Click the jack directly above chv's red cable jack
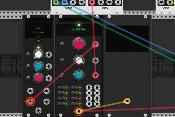Viewport: 175px width, 117px height. pyautogui.click(x=30, y=91)
